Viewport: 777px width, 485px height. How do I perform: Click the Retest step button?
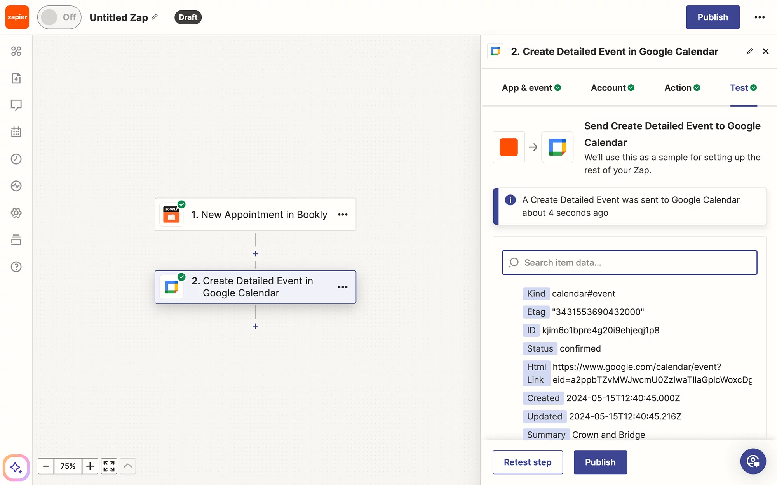pos(528,462)
